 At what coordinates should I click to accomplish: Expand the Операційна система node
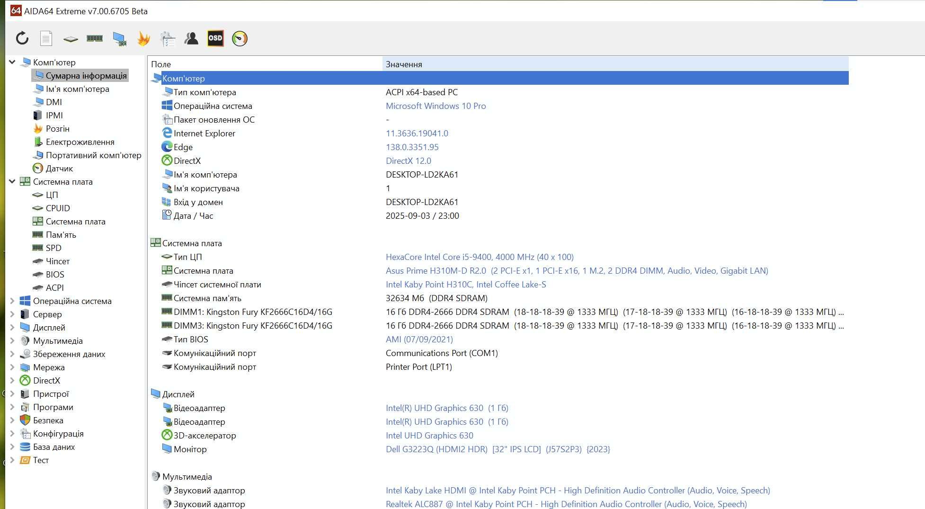pyautogui.click(x=12, y=301)
